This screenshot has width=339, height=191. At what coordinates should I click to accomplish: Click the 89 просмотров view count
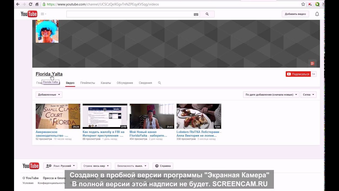(91, 139)
